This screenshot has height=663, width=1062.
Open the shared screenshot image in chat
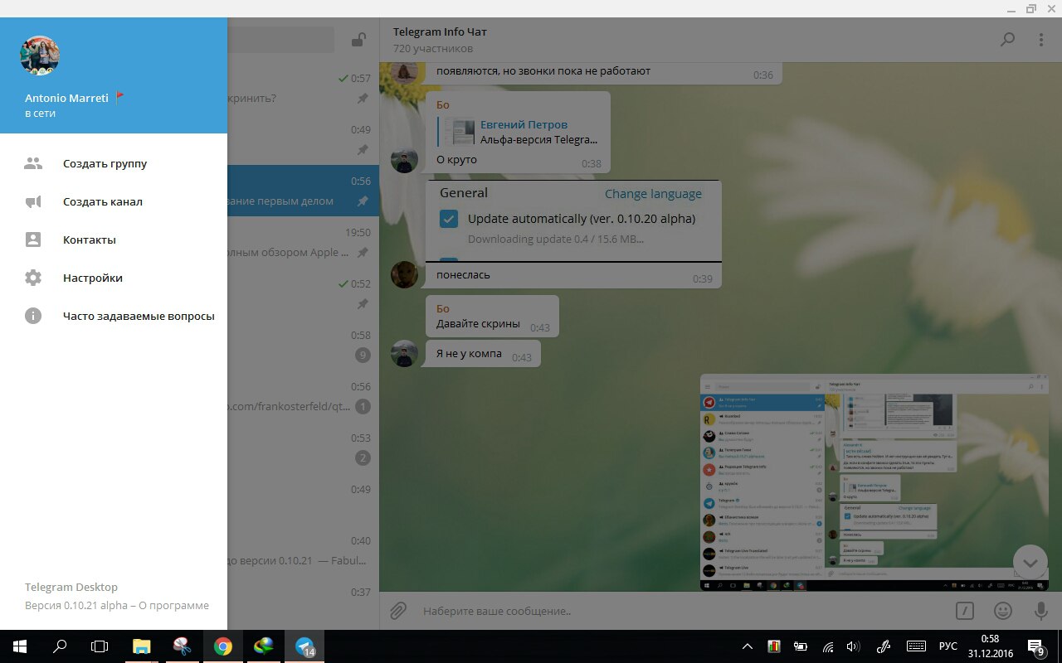[x=874, y=482]
